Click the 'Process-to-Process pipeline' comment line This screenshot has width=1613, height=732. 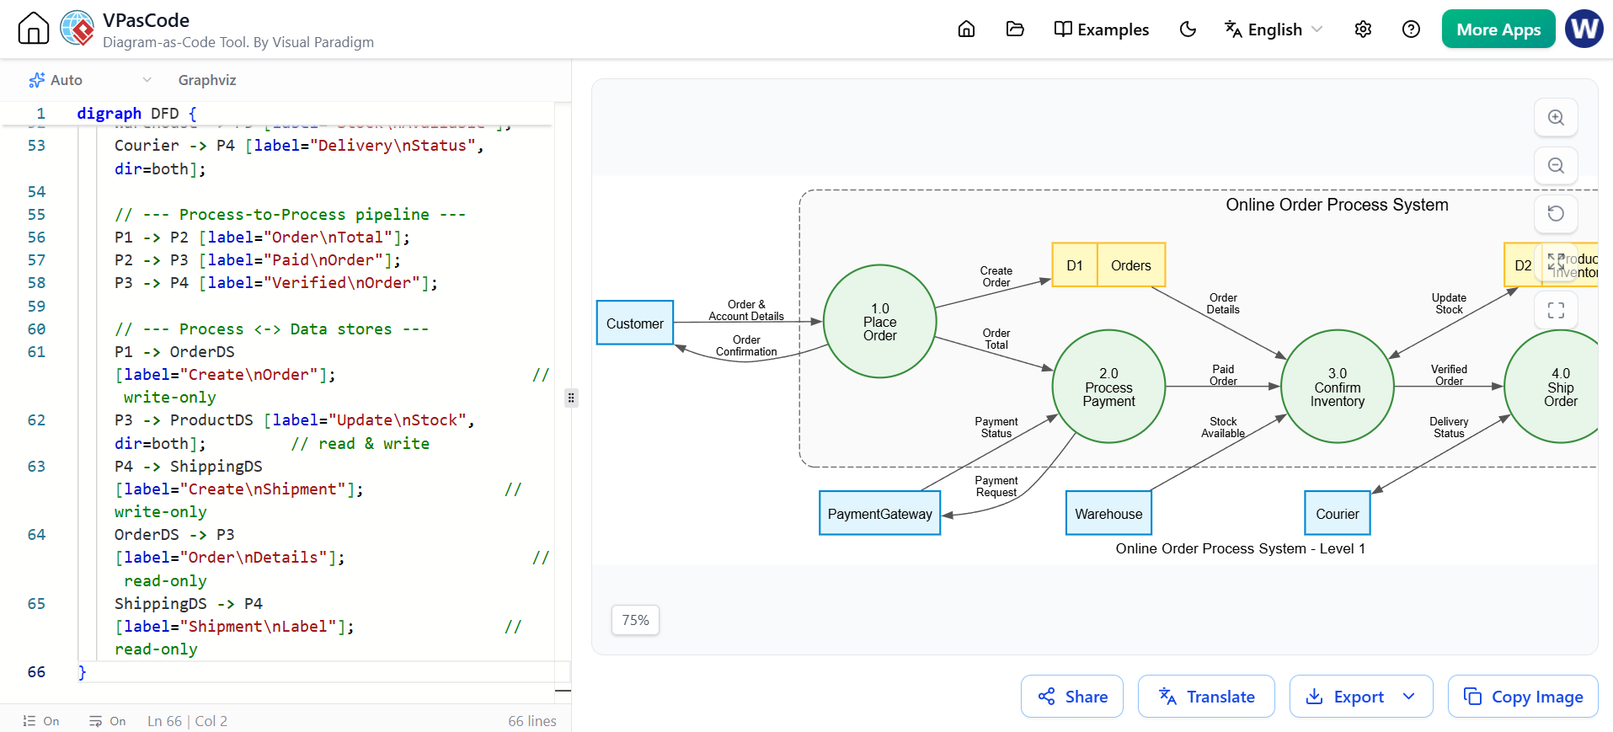point(291,215)
